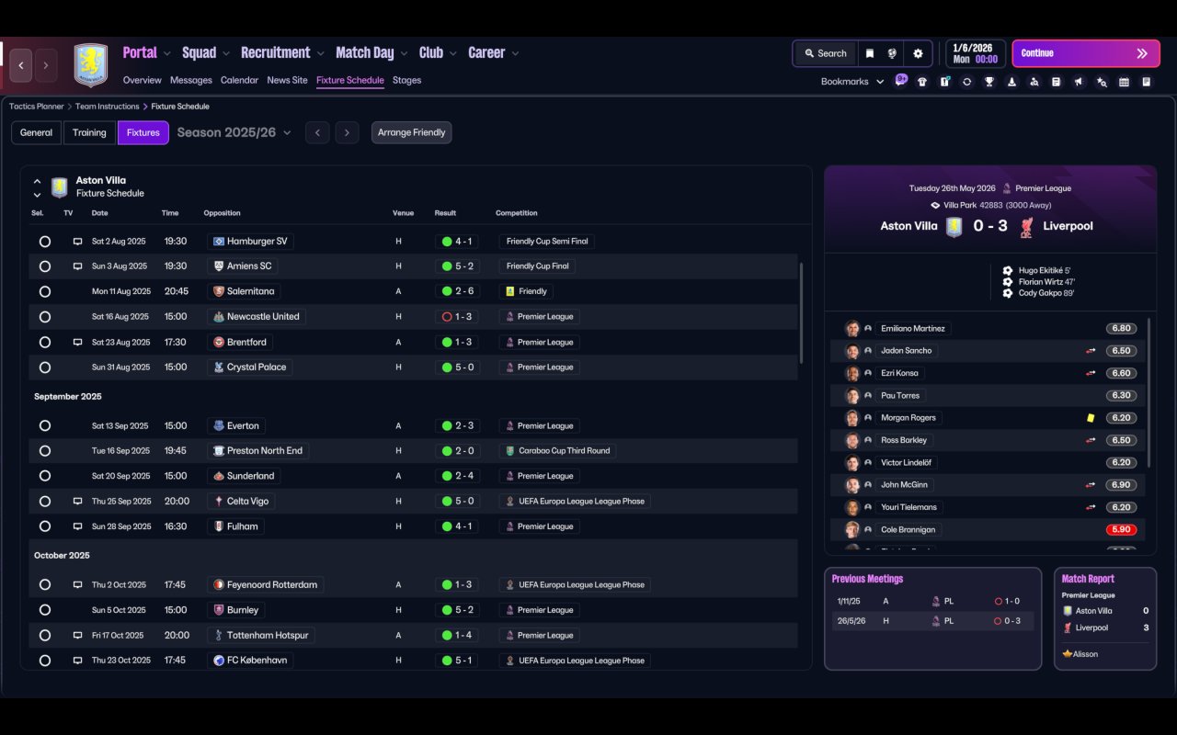Go to the previous season with left arrow

[317, 133]
